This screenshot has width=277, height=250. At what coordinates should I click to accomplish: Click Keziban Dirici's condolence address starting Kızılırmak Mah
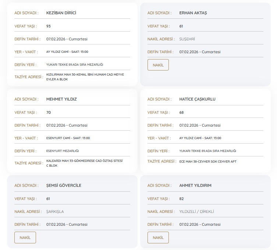[85, 76]
